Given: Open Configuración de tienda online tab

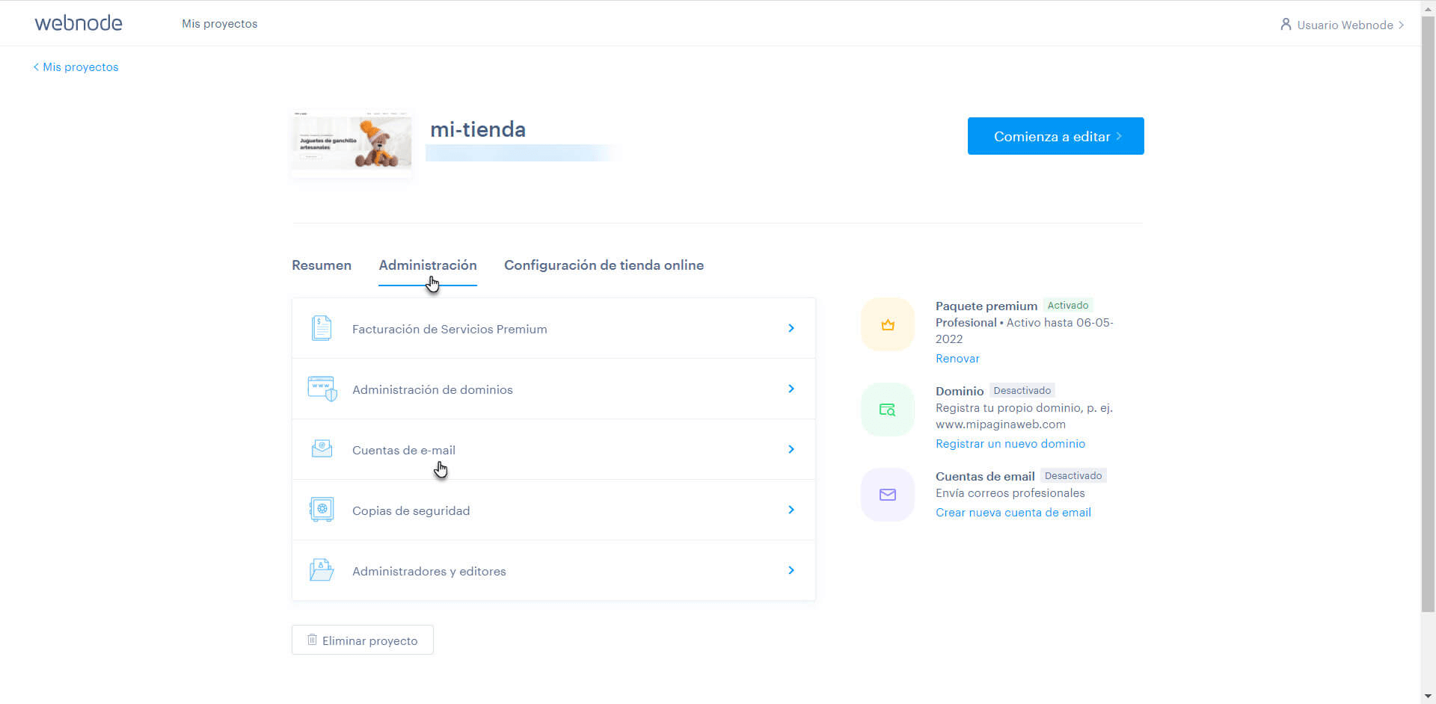Looking at the screenshot, I should tap(604, 265).
